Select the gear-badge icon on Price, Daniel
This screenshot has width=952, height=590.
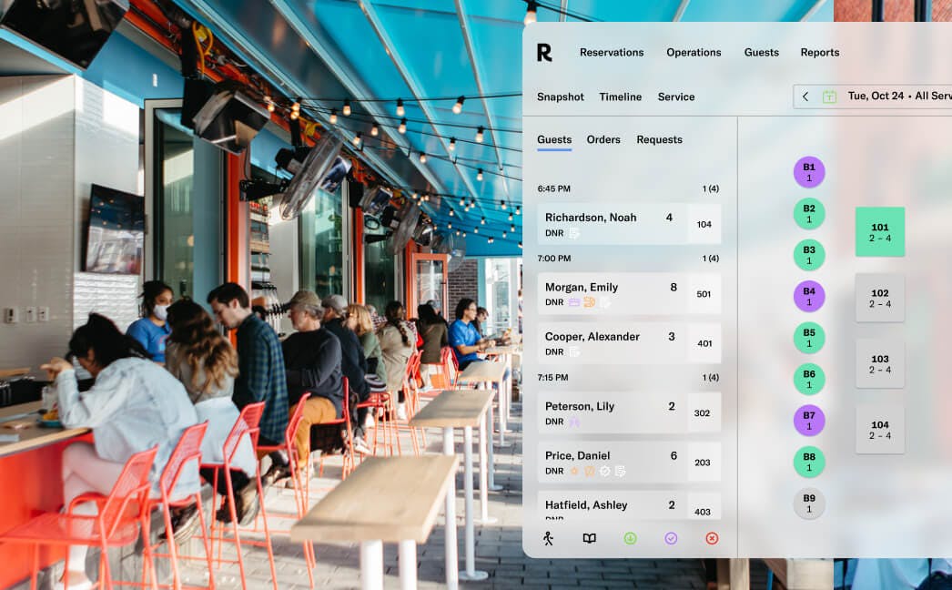[604, 471]
